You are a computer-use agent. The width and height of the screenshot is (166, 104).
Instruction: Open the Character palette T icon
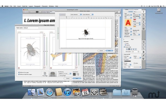(144, 12)
